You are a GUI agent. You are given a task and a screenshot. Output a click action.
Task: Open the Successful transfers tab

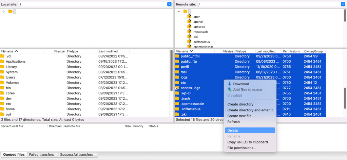[78, 155]
